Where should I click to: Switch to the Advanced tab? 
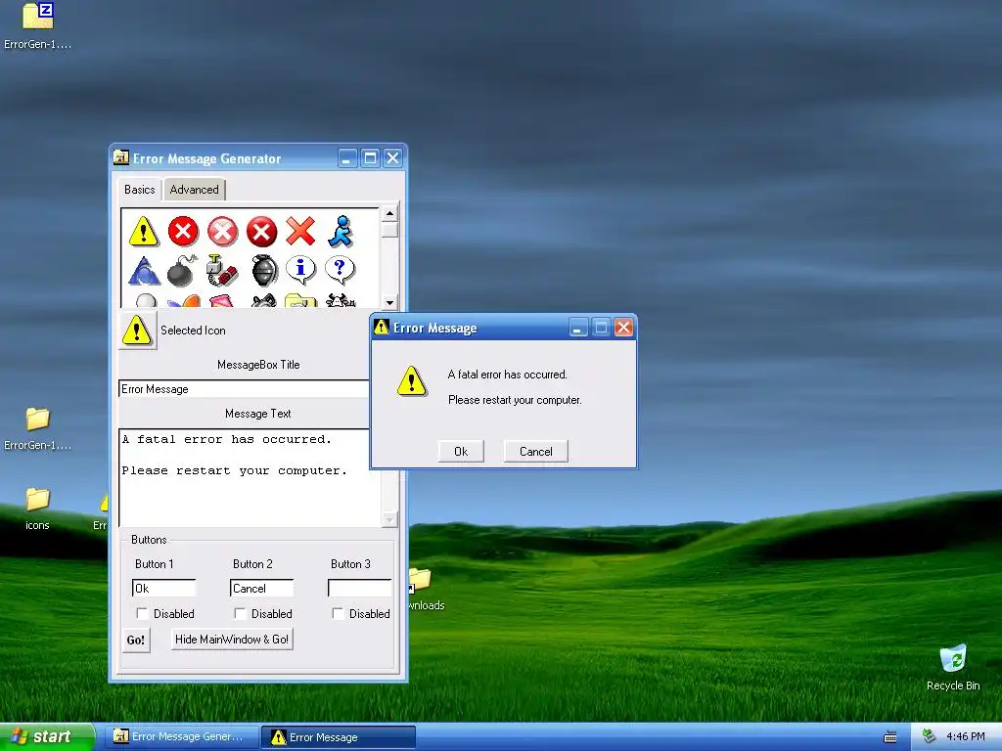[x=195, y=190]
